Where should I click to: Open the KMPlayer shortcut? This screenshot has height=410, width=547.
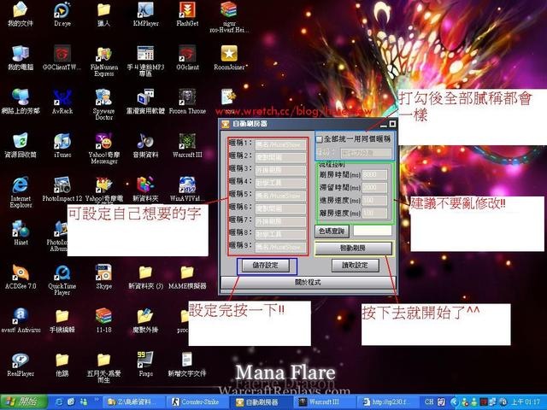(x=146, y=14)
